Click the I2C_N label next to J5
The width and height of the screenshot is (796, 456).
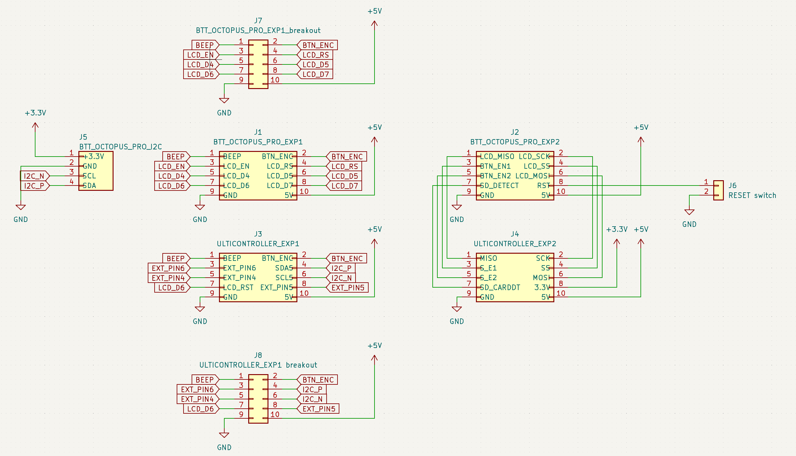coord(35,176)
